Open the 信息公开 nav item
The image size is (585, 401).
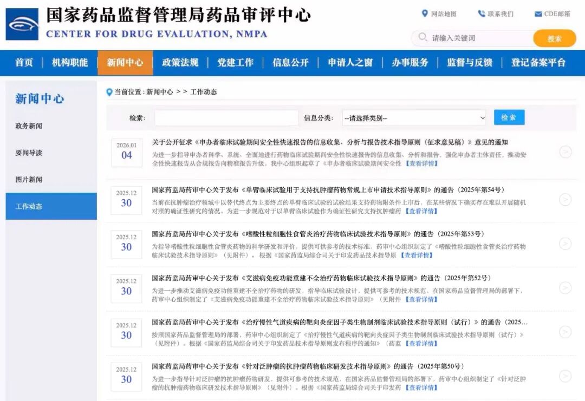point(291,63)
